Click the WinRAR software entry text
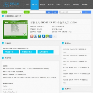 pos(5,86)
